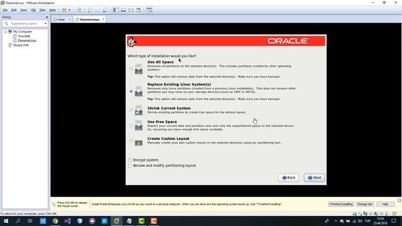Click the volume icon in system tray

(360, 221)
